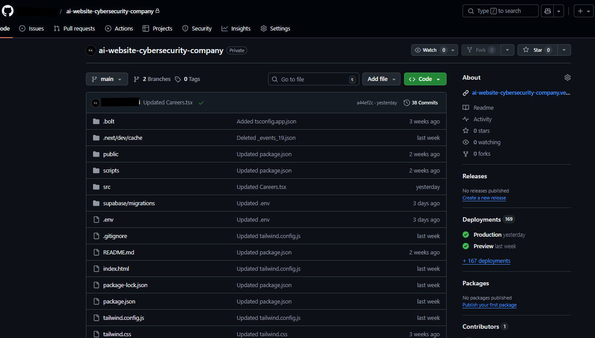595x338 pixels.
Task: Open package-lock.json file
Action: pyautogui.click(x=125, y=285)
